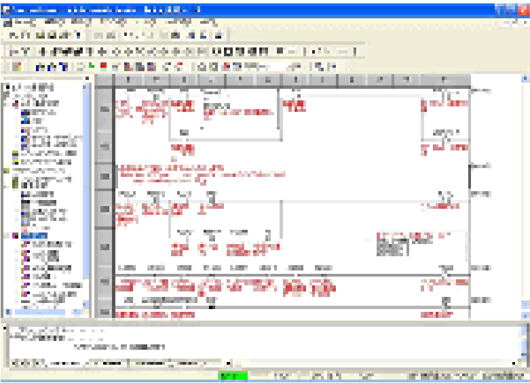Click the multi-line comment box in the ladder diagram
Image resolution: width=530 pixels, height=383 pixels.
tap(419, 245)
